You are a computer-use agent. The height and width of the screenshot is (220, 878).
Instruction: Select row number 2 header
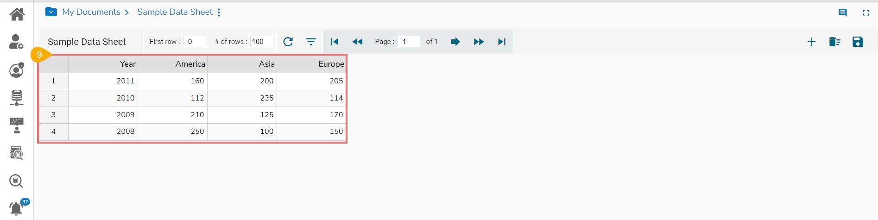53,98
